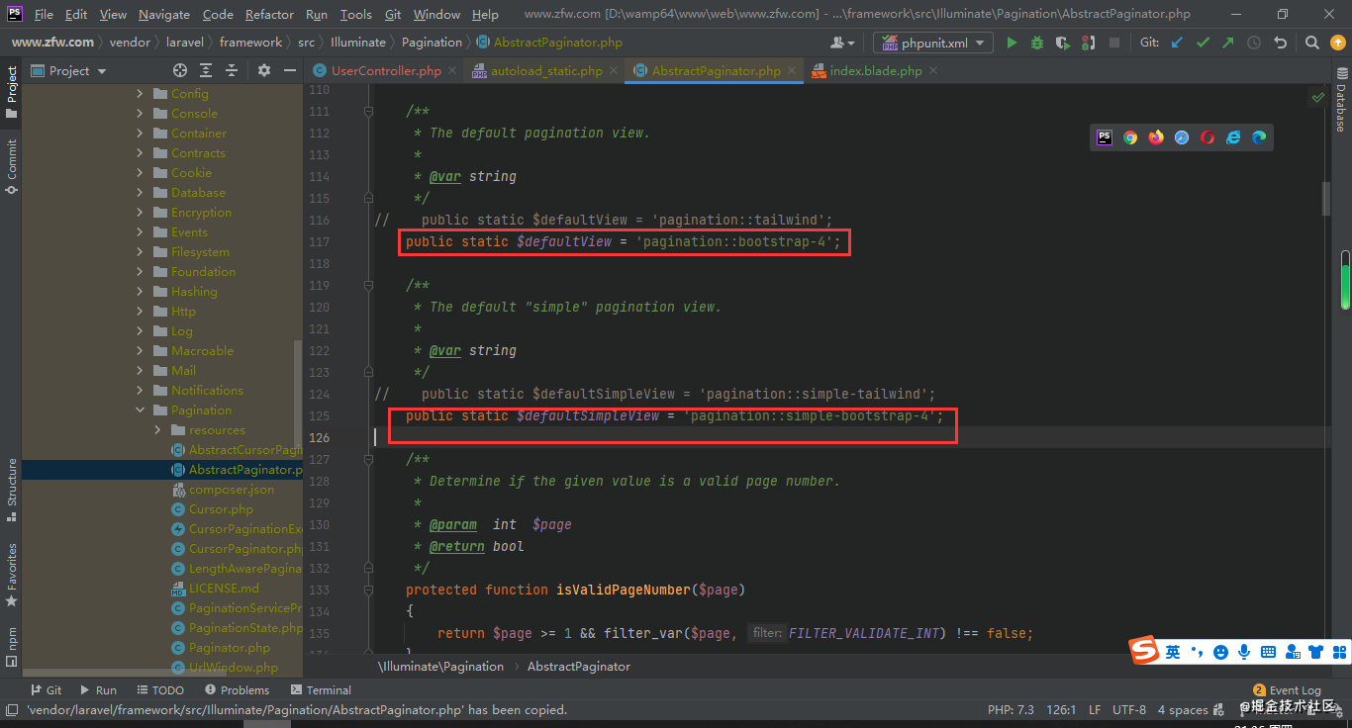Click the green inspections checkmark widget

[x=1317, y=97]
